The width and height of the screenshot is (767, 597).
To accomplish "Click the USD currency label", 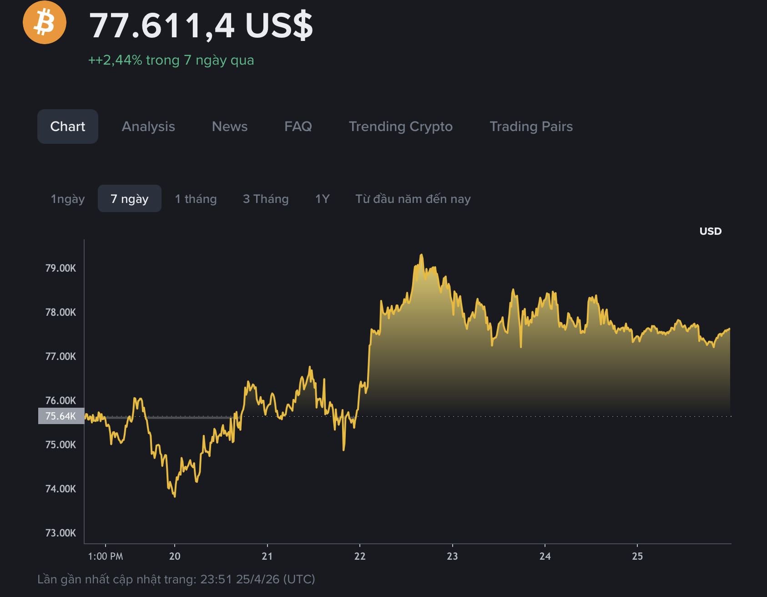I will [x=710, y=231].
